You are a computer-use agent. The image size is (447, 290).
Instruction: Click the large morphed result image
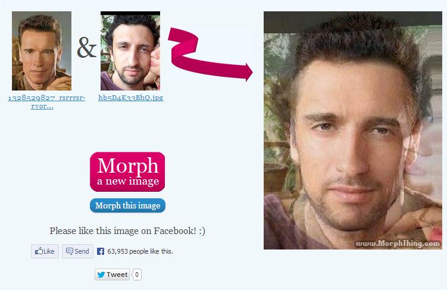pos(353,130)
